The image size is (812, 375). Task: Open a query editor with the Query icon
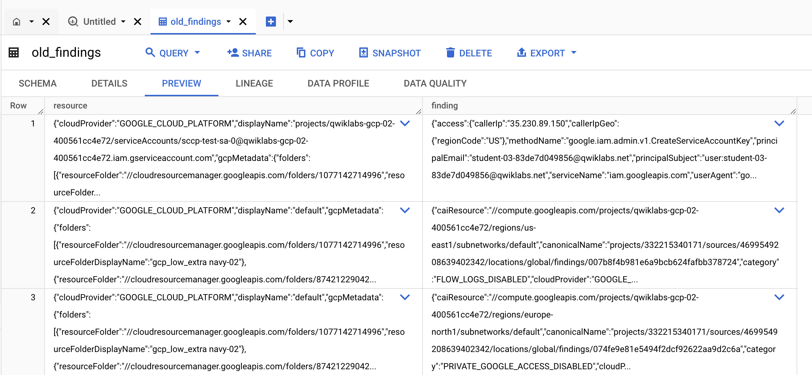coord(151,53)
